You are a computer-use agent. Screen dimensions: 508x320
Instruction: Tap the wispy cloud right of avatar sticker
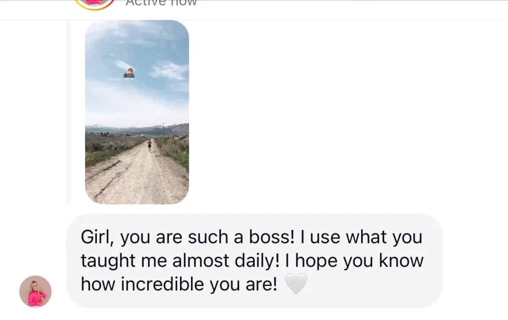(168, 70)
